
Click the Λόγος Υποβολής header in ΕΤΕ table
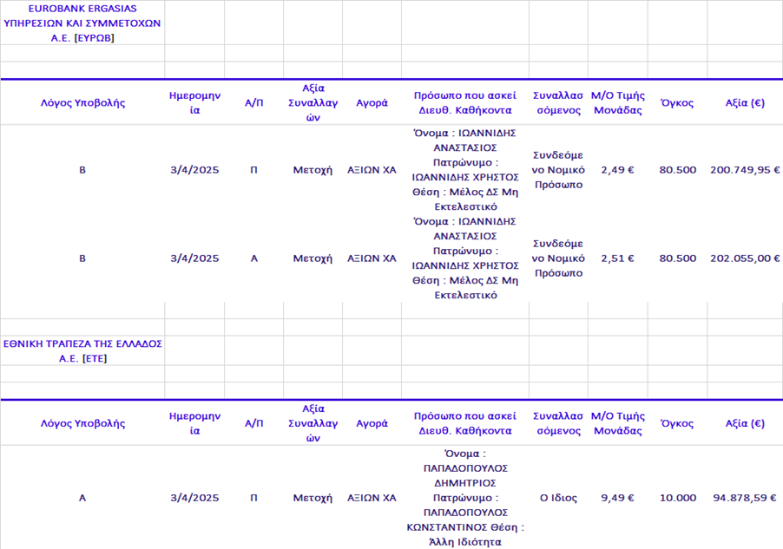pyautogui.click(x=82, y=423)
